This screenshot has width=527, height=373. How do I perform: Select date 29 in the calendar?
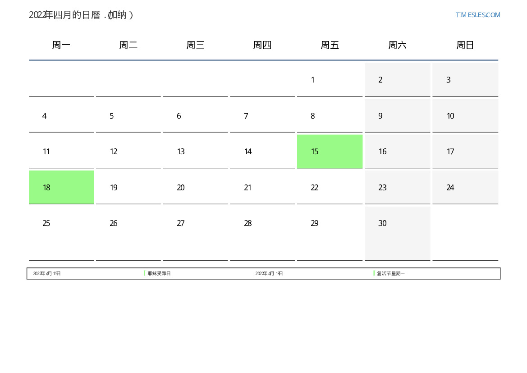click(330, 234)
